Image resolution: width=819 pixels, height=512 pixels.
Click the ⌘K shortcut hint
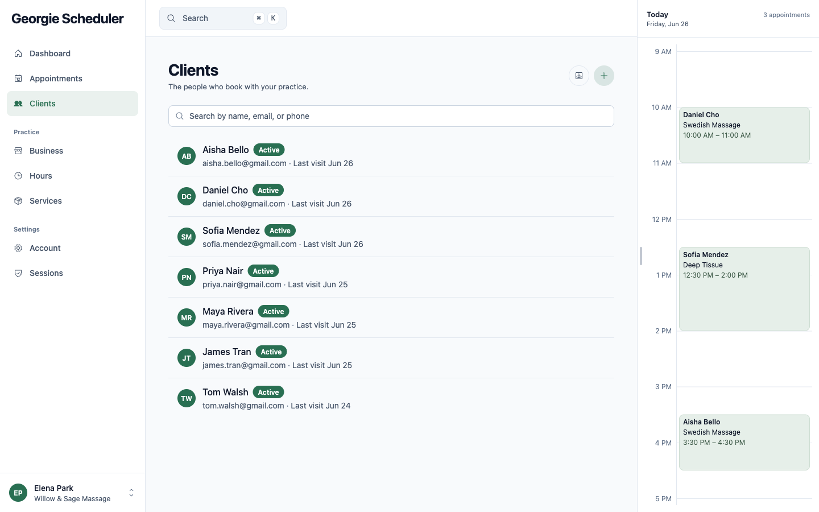point(266,18)
